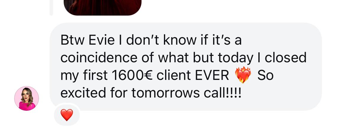Click the '1600€' amount in the message
Viewport: 342px width, 136px height.
[x=132, y=75]
